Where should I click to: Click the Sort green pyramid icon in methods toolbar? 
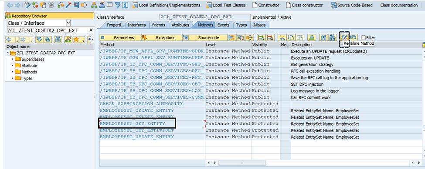(x=312, y=37)
